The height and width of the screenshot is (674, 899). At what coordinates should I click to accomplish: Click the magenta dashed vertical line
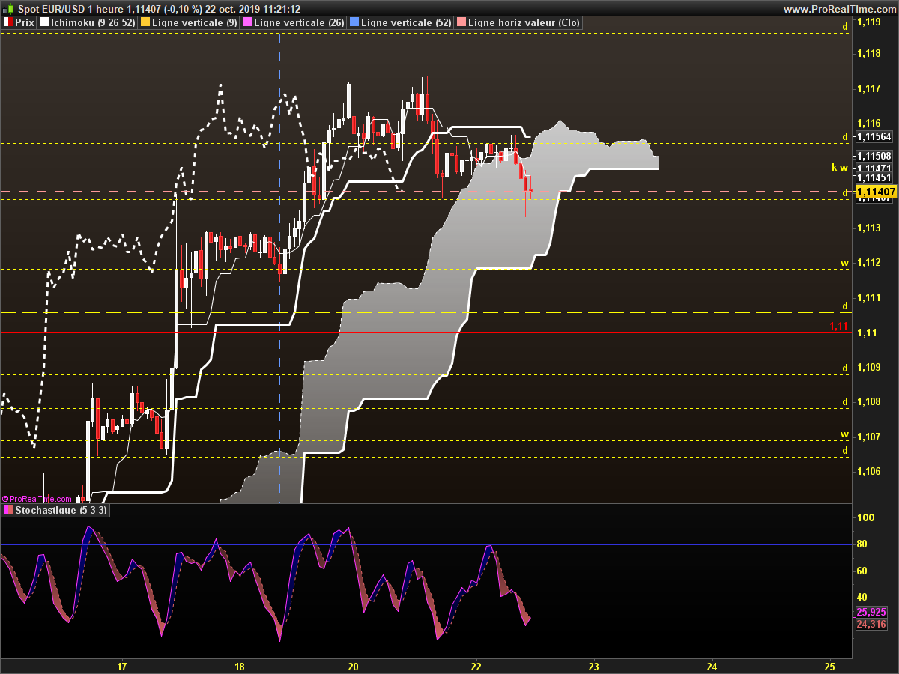pos(408,270)
